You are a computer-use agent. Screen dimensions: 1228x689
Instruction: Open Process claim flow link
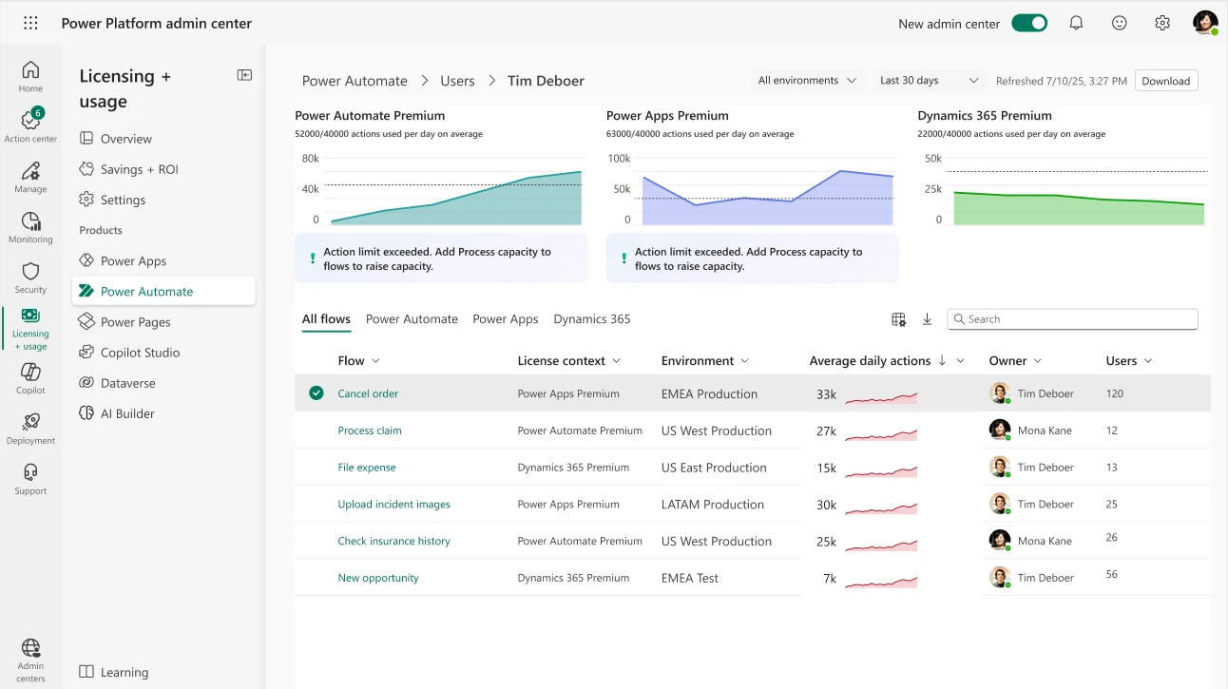[370, 431]
